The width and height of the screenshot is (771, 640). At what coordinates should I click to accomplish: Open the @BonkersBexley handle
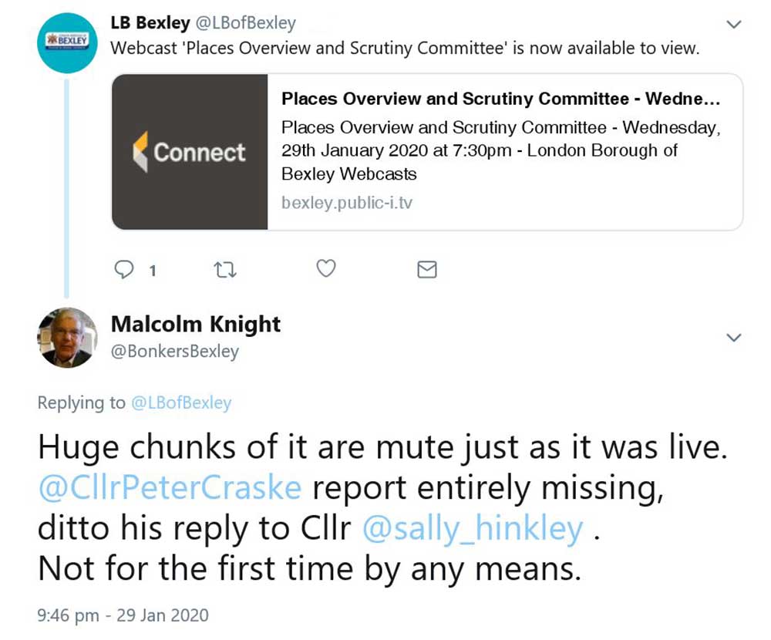[175, 352]
